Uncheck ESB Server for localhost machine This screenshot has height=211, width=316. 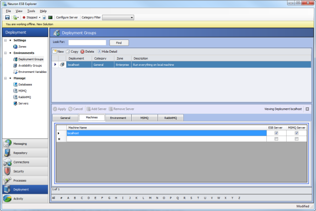coord(276,133)
